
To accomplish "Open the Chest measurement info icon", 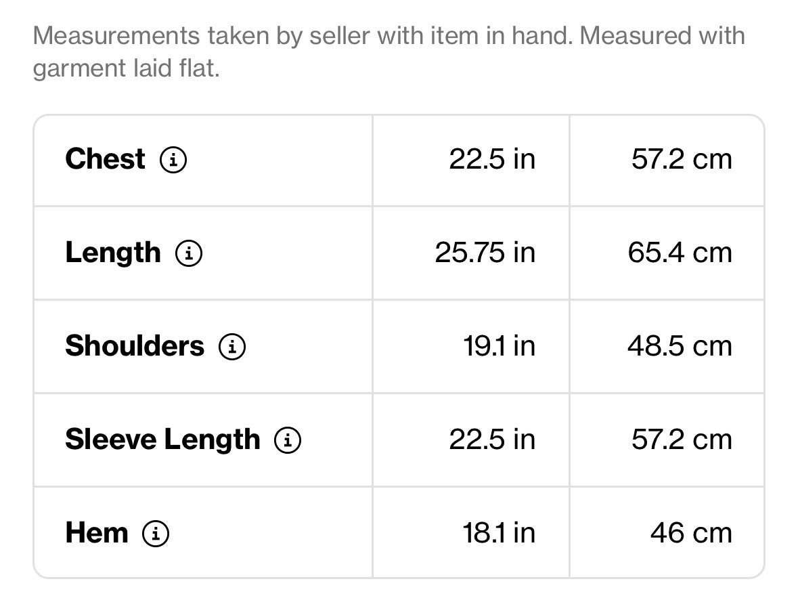I will [173, 159].
